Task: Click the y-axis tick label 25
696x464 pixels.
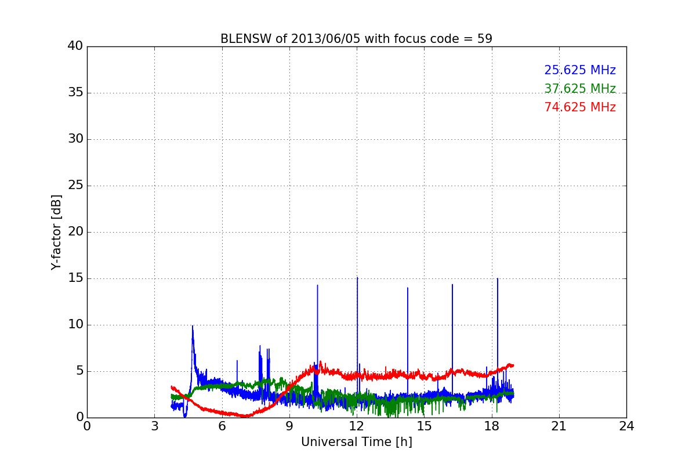Action: click(x=75, y=186)
